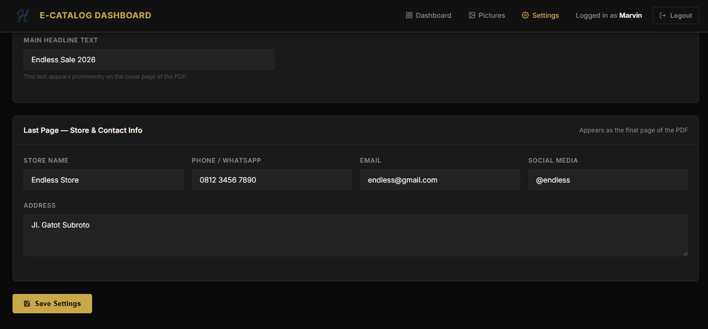The height and width of the screenshot is (329, 708).
Task: Grab the Address textarea resize handle
Action: (x=685, y=253)
